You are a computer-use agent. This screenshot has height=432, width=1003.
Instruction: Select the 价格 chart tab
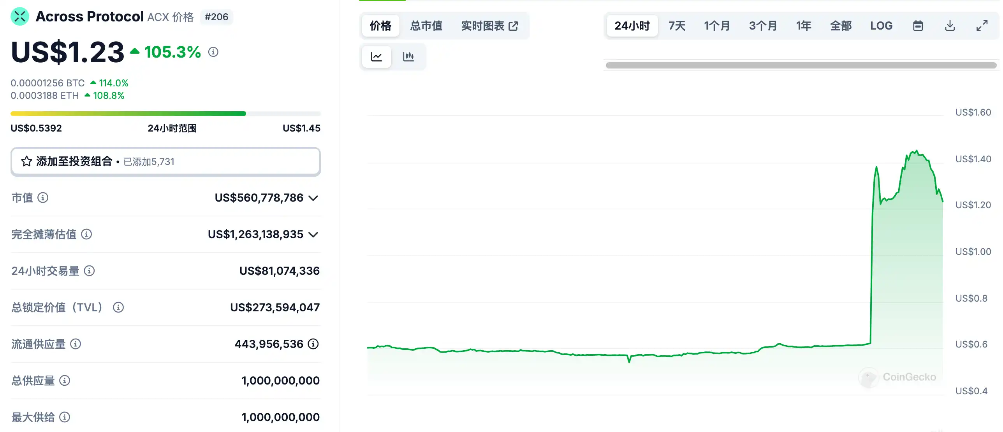tap(380, 26)
